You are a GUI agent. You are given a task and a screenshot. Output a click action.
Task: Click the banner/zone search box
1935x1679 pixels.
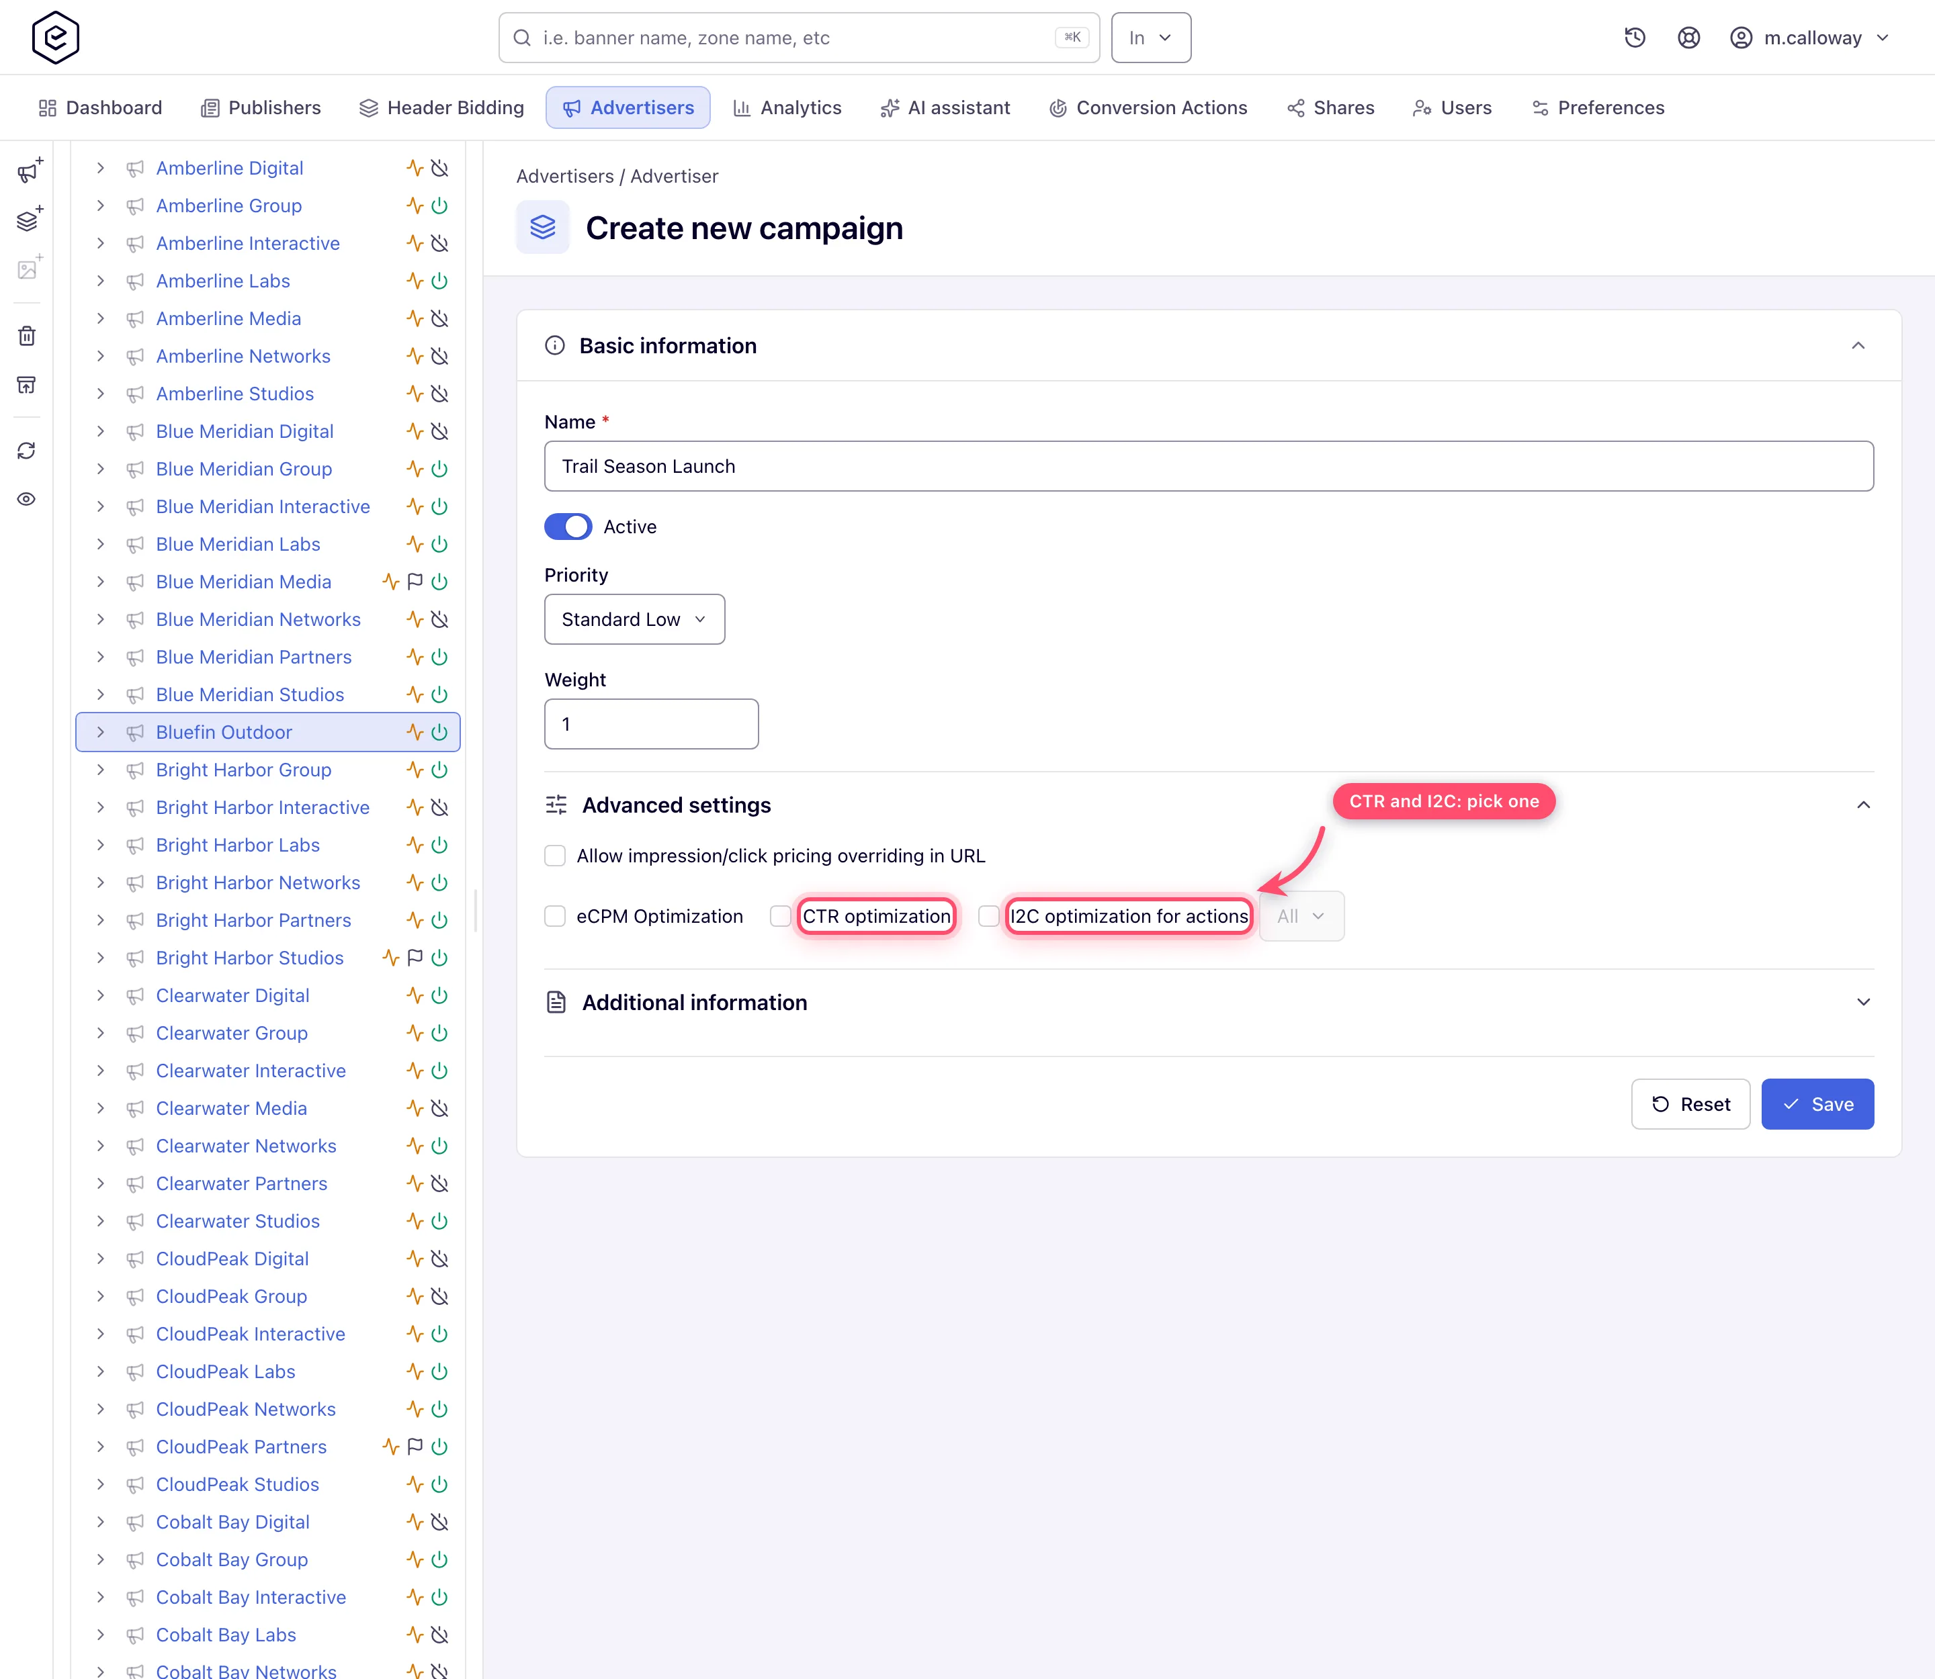pos(799,38)
